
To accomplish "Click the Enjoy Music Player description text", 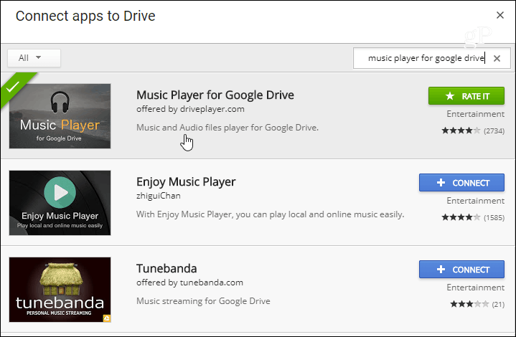I will pos(270,214).
